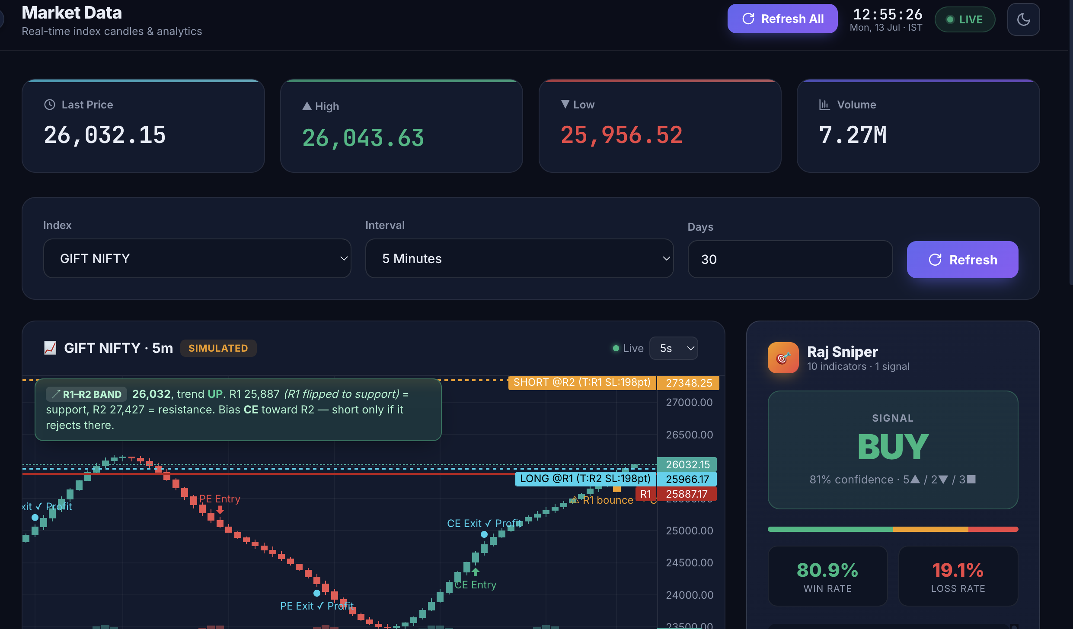Click the R1-R2 BAND badge in note
This screenshot has height=629, width=1073.
pos(86,394)
